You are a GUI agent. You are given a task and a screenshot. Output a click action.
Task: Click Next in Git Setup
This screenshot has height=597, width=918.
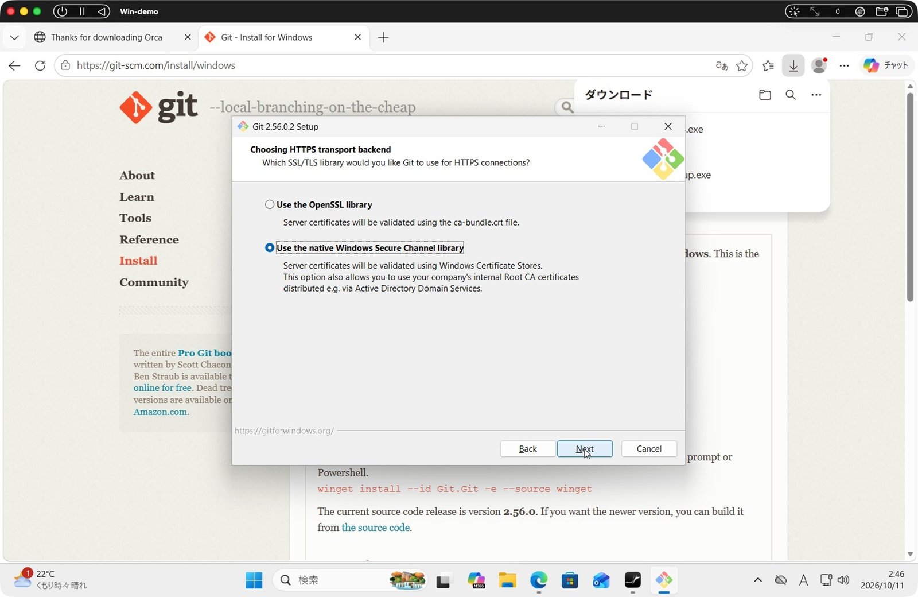pyautogui.click(x=585, y=449)
